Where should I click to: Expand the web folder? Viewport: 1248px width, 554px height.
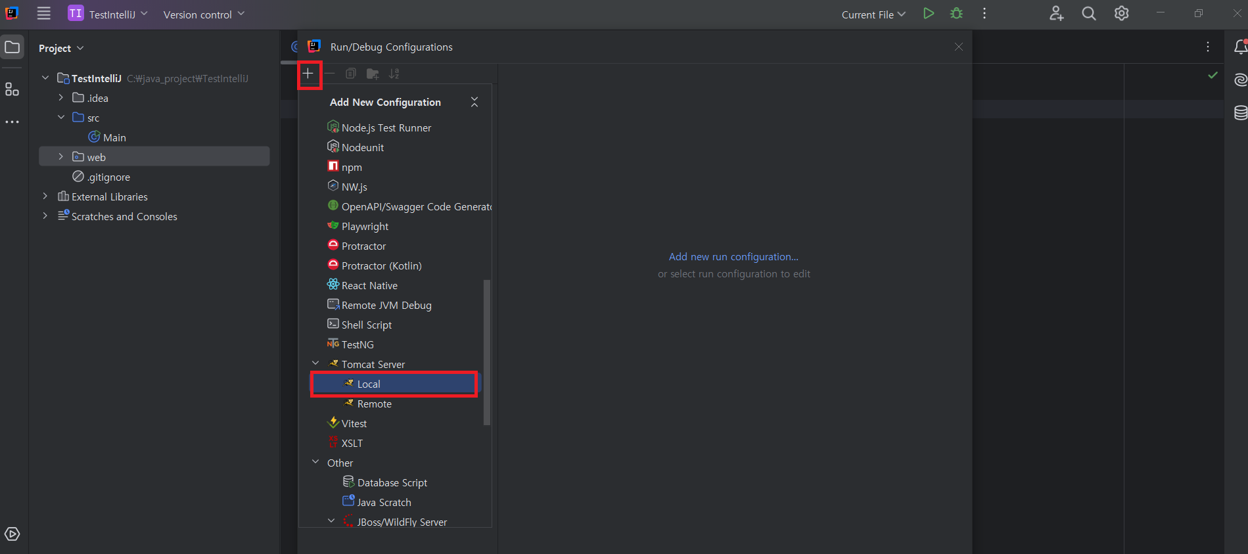(x=61, y=157)
